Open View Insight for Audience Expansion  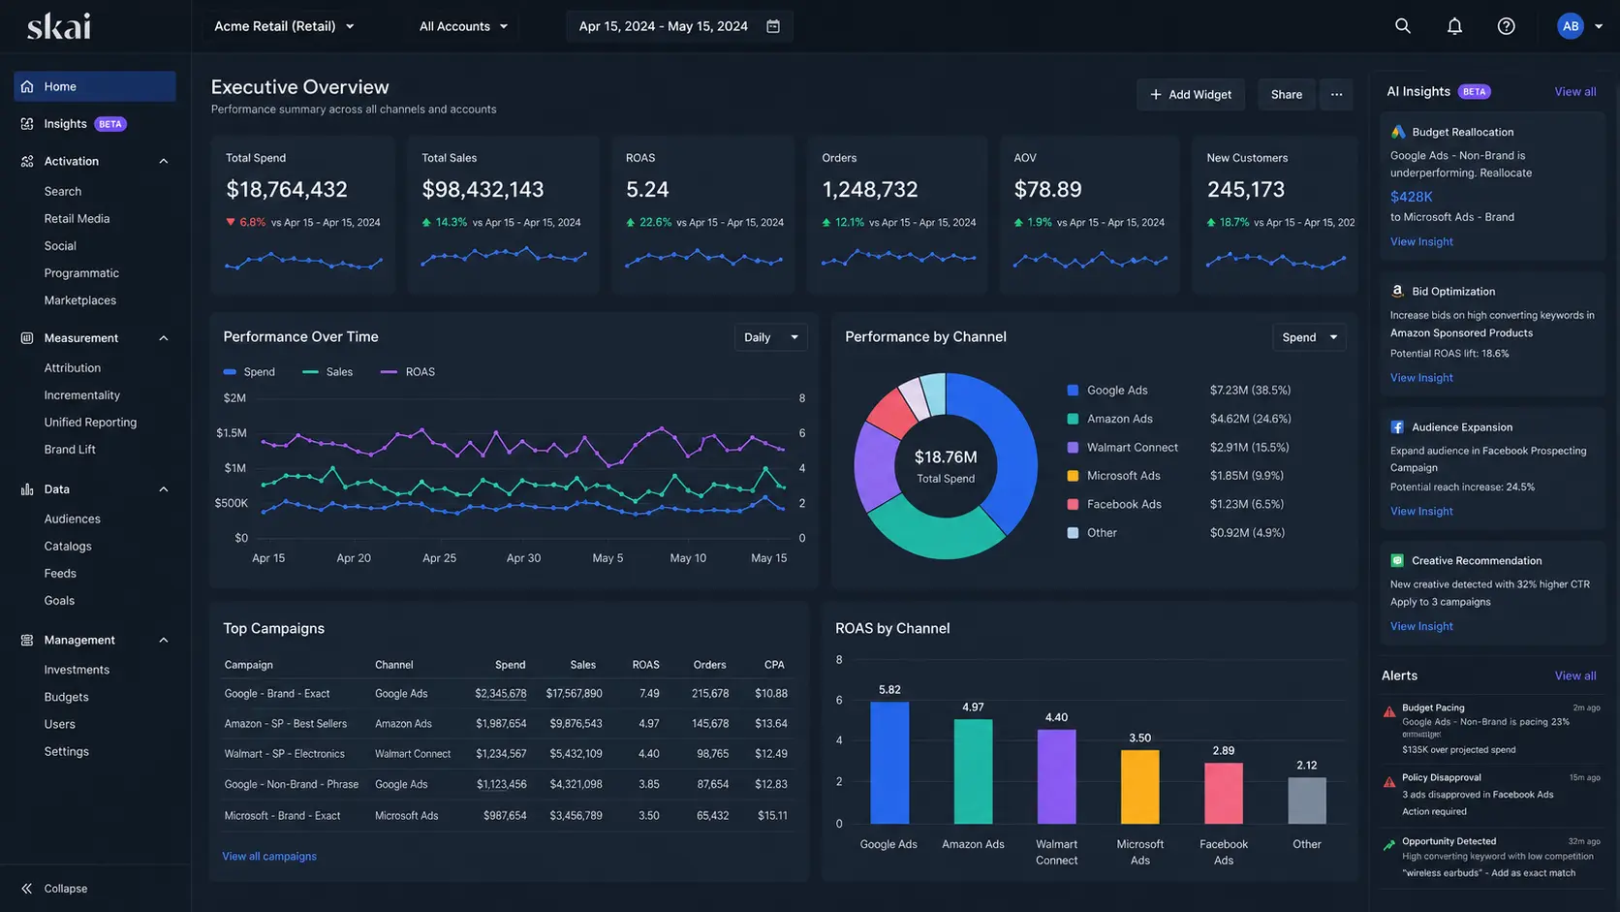[1421, 512]
